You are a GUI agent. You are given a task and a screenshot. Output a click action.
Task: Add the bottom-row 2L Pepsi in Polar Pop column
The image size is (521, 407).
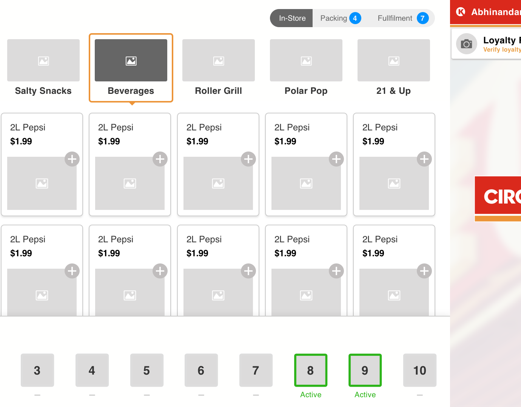tap(336, 271)
